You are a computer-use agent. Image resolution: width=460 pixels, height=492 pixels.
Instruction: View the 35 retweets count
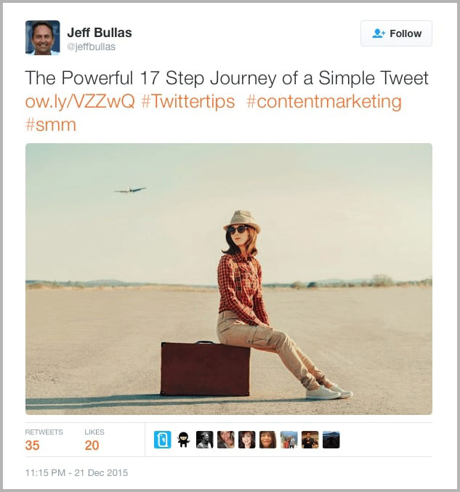coord(33,445)
